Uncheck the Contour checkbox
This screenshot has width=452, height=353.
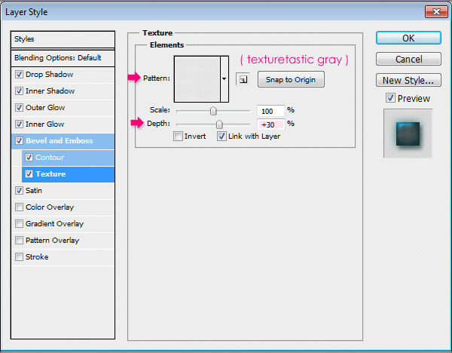(x=29, y=158)
